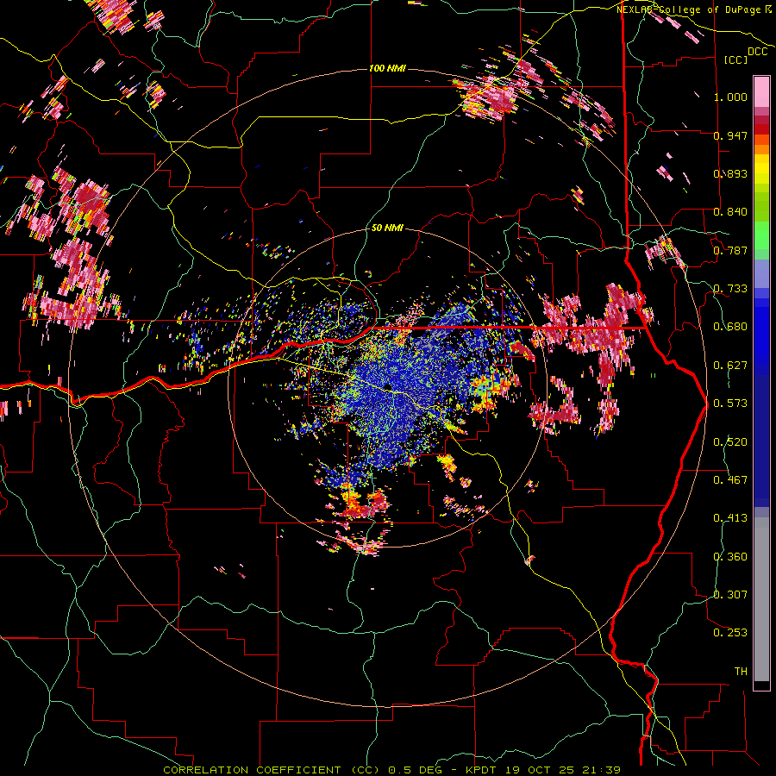Click the 0.253 value on the color scale

click(x=730, y=633)
